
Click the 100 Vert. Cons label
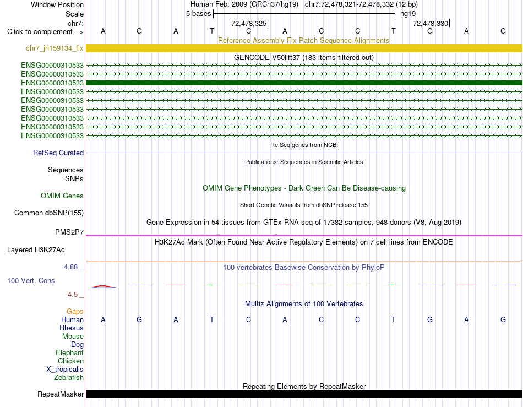click(x=31, y=280)
